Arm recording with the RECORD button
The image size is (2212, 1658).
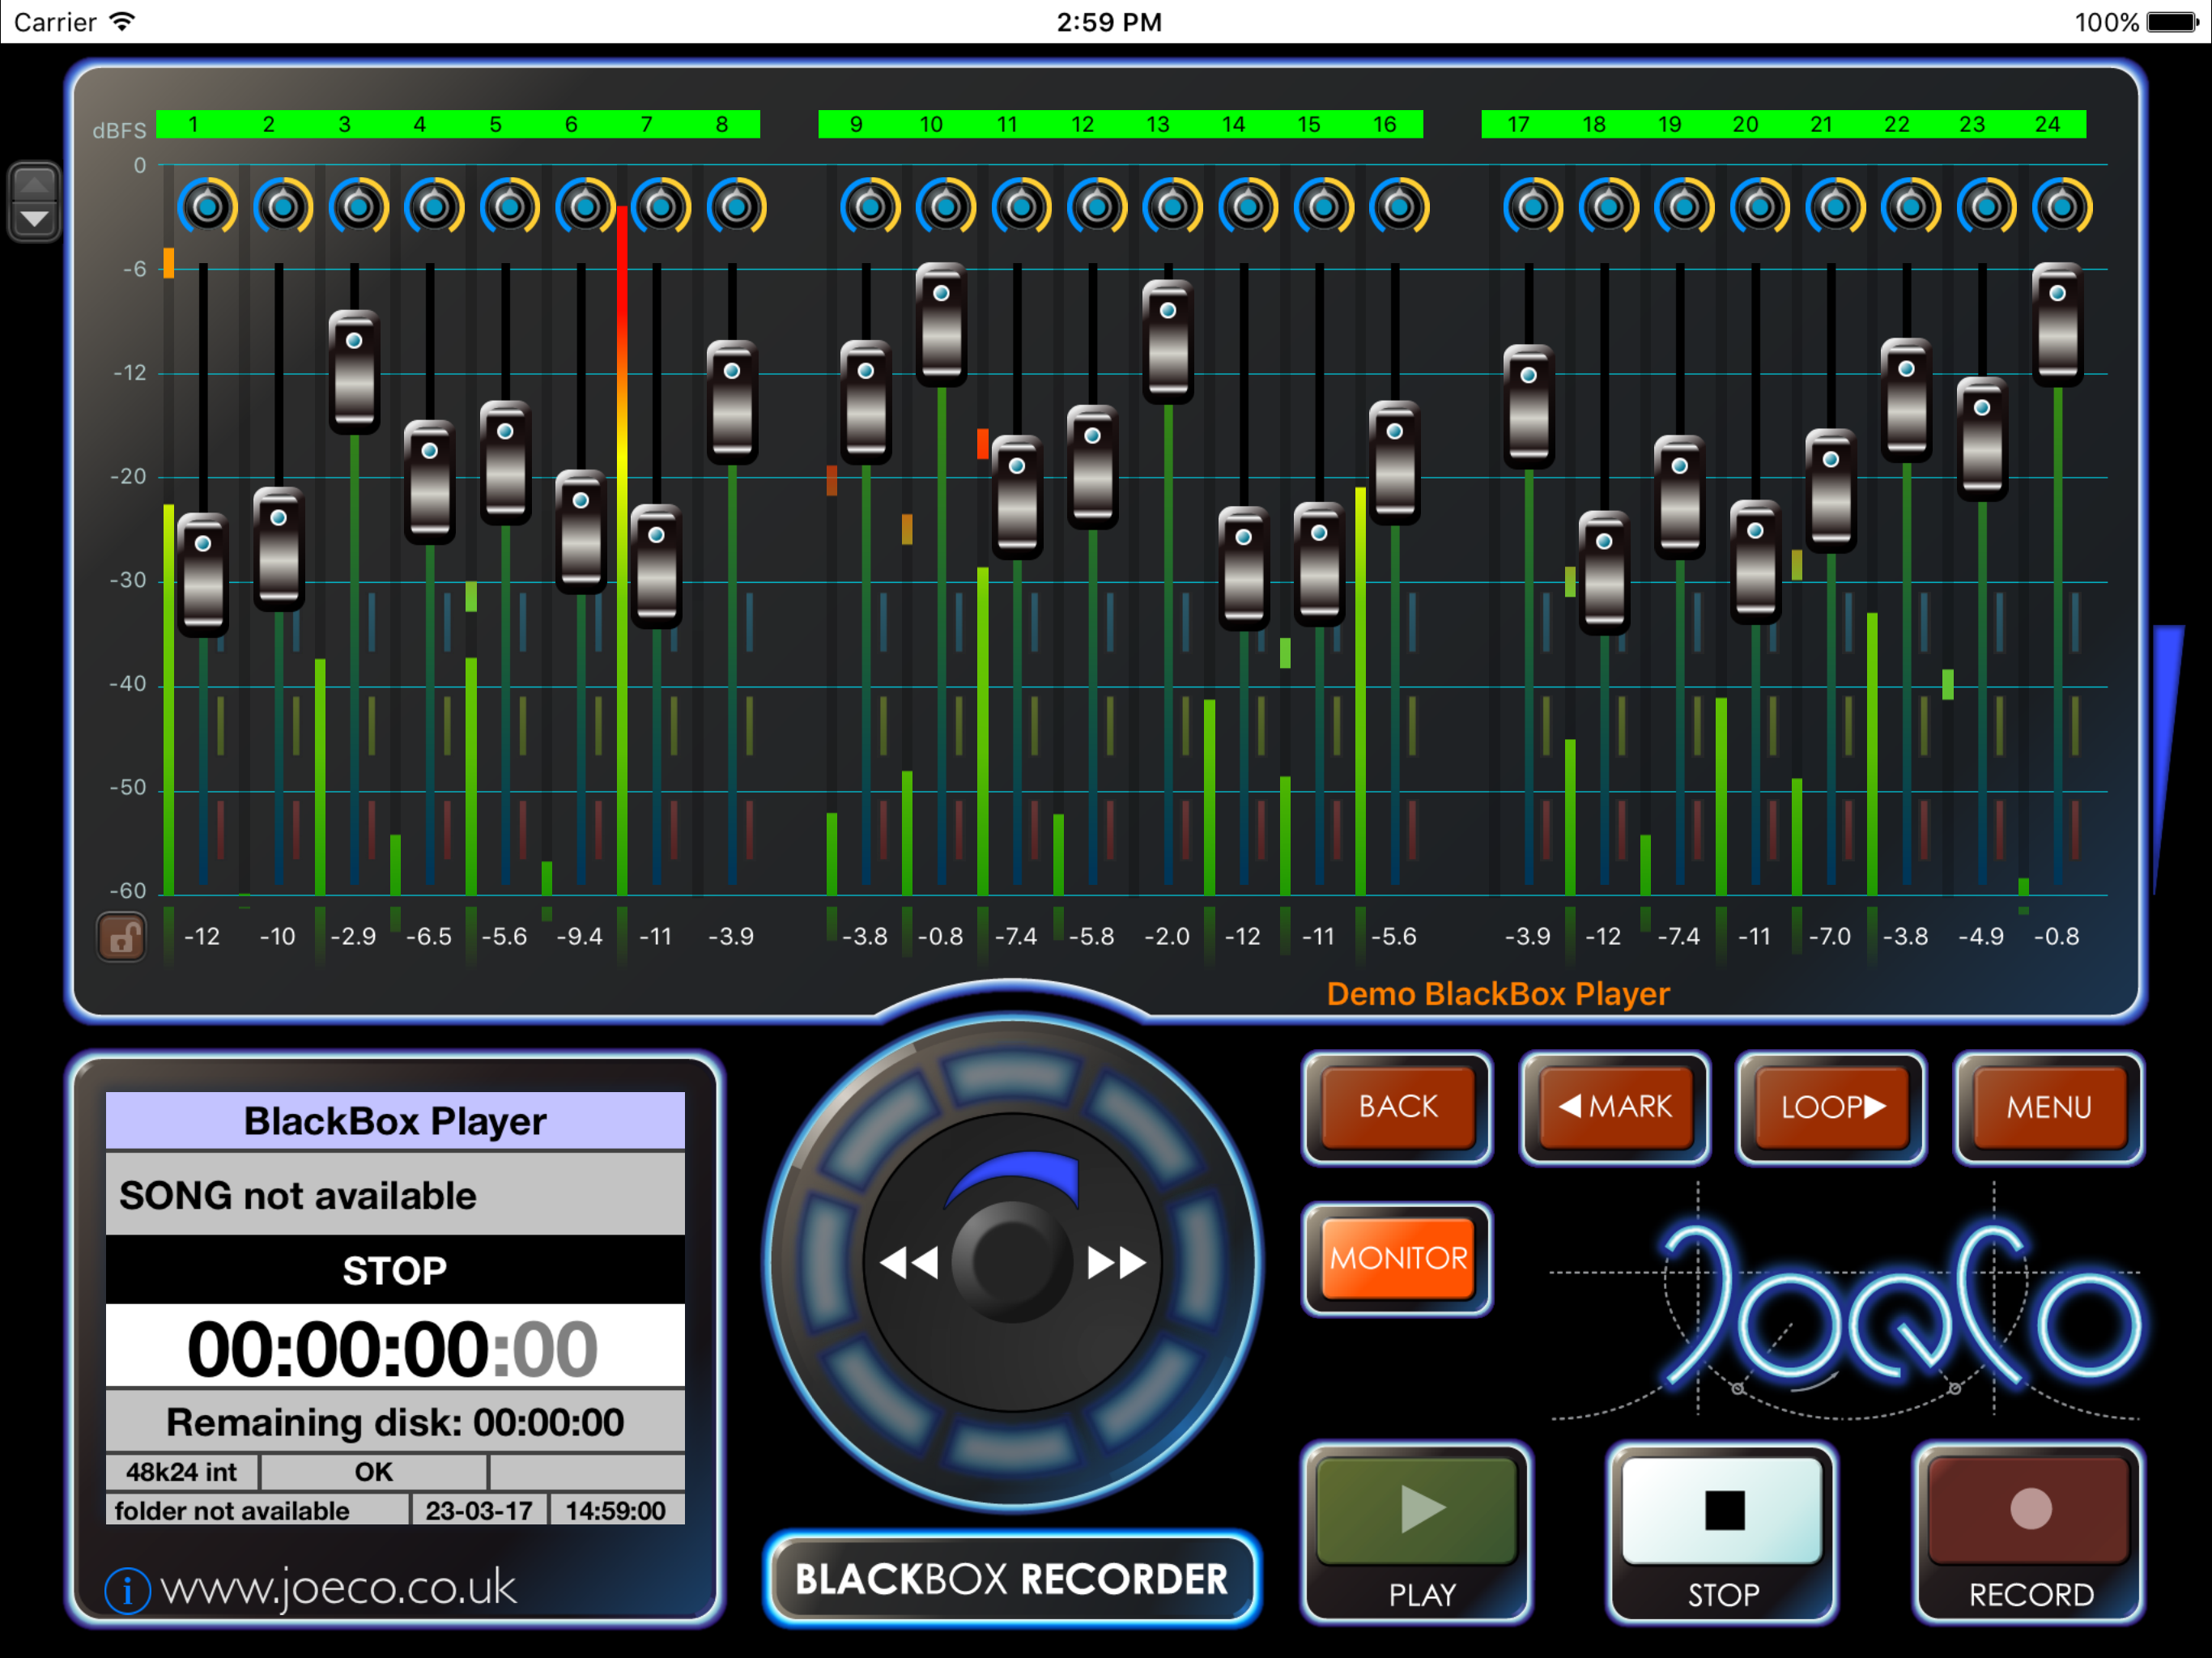2028,1533
